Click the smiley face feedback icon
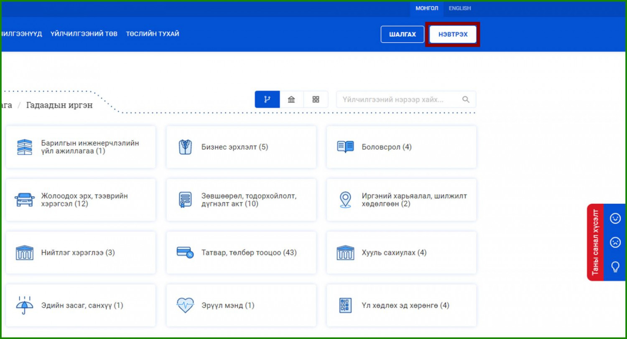This screenshot has height=339, width=627. [x=615, y=218]
